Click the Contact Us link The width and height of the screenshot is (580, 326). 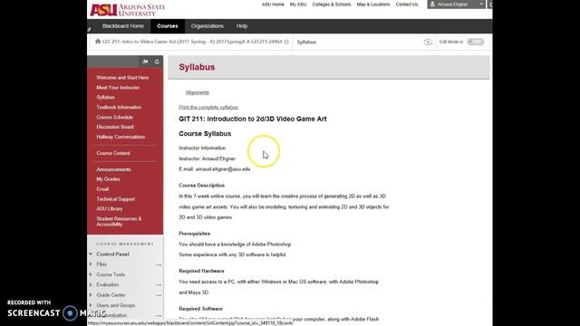point(407,5)
